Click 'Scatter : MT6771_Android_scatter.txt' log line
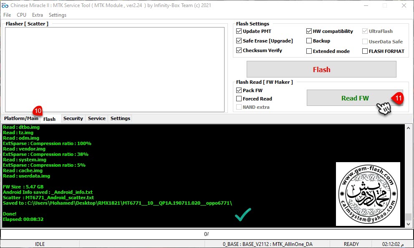 (48, 198)
